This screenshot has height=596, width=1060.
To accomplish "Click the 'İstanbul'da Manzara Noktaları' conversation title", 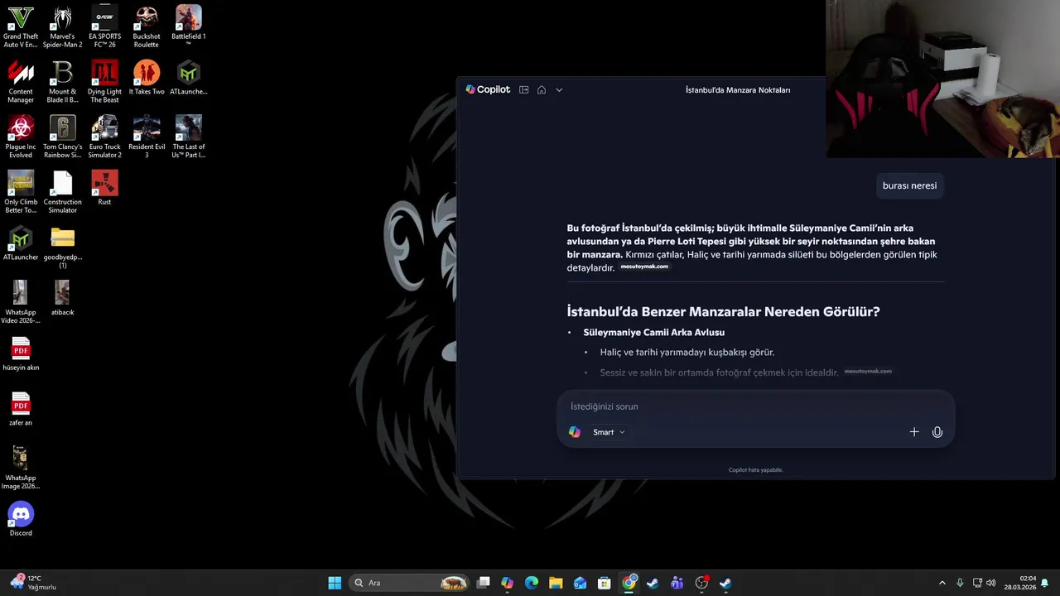I will 738,89.
